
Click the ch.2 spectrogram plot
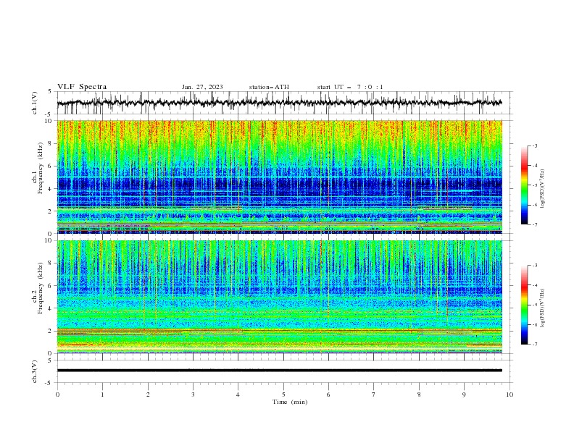point(280,297)
